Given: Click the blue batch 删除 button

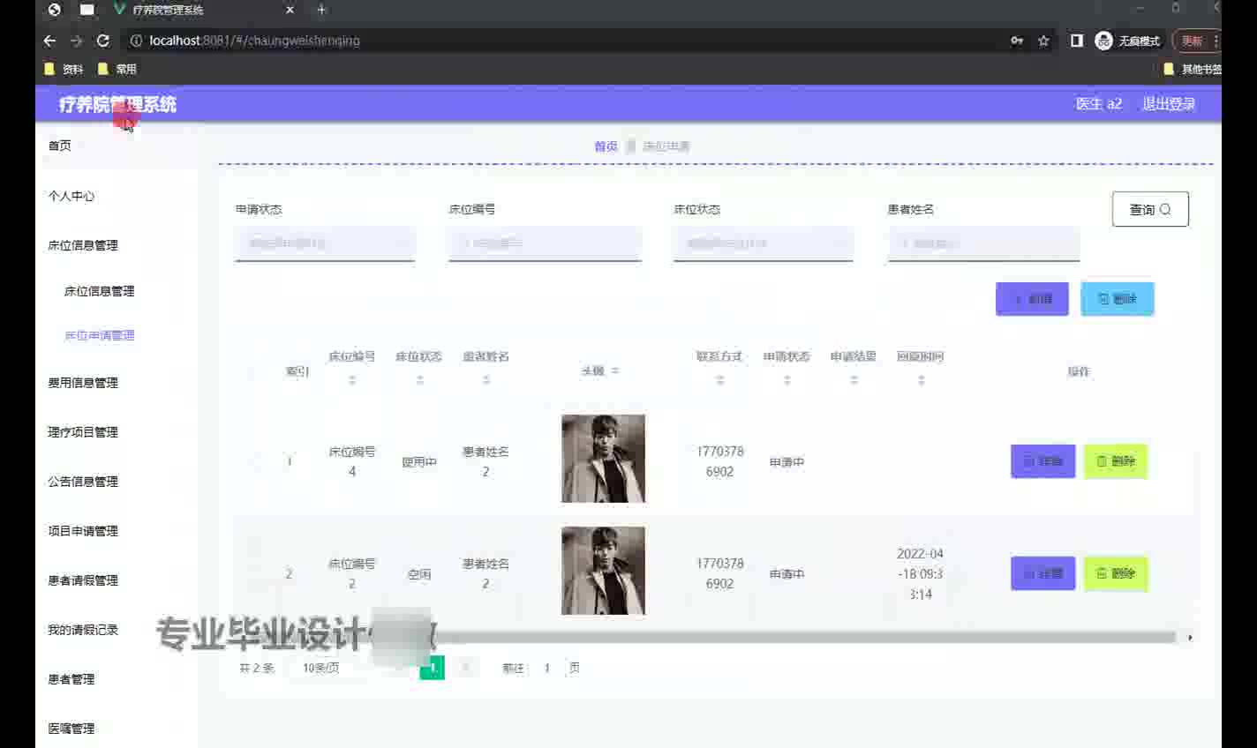Looking at the screenshot, I should coord(1117,299).
